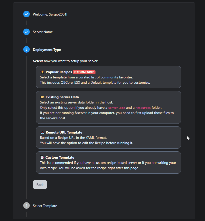Click the Welcome, Sergio2001! step title
The width and height of the screenshot is (205, 221).
tap(50, 14)
